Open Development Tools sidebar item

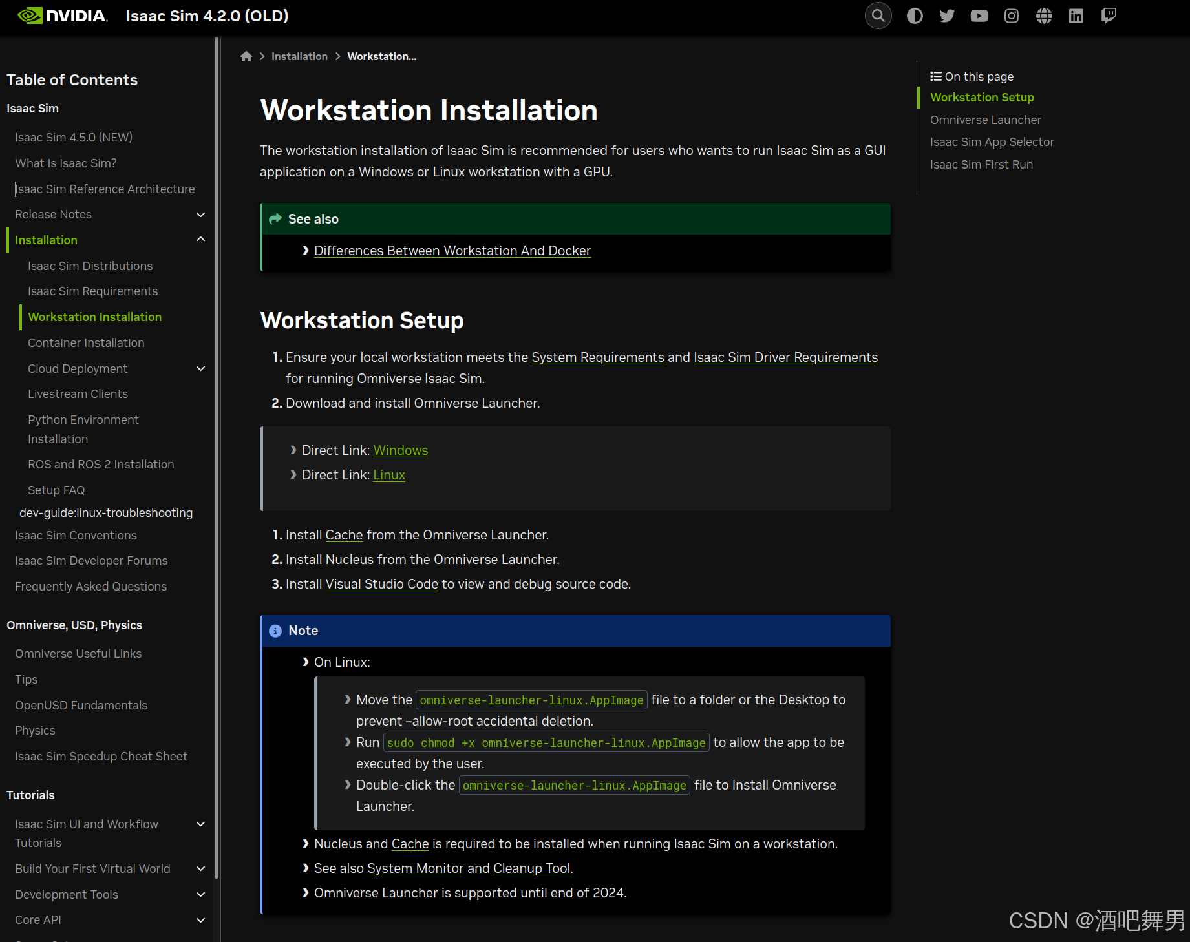point(66,894)
